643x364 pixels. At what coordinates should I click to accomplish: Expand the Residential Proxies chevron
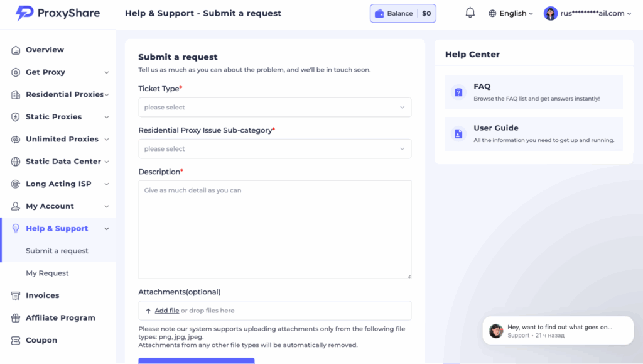coord(107,95)
